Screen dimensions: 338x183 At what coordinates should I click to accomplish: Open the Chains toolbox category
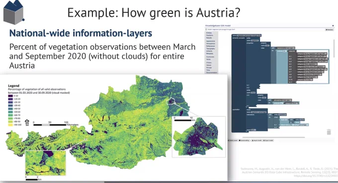[209, 62]
